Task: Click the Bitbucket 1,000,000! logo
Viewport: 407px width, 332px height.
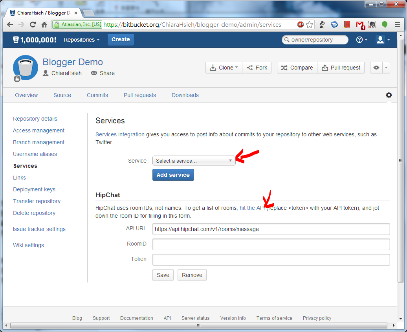Action: click(35, 40)
